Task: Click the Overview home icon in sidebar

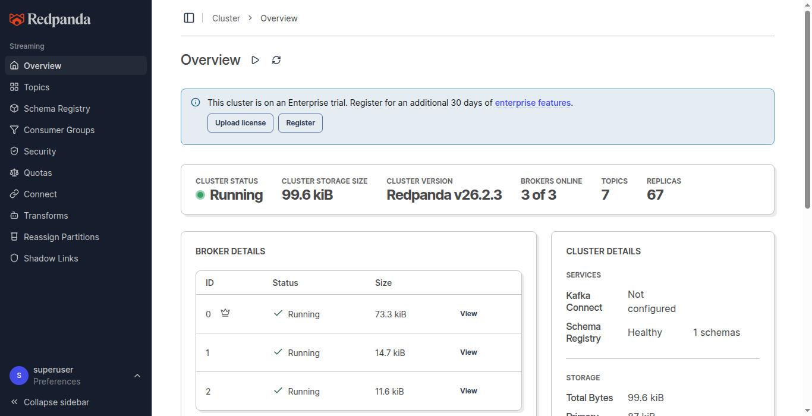Action: (x=14, y=65)
